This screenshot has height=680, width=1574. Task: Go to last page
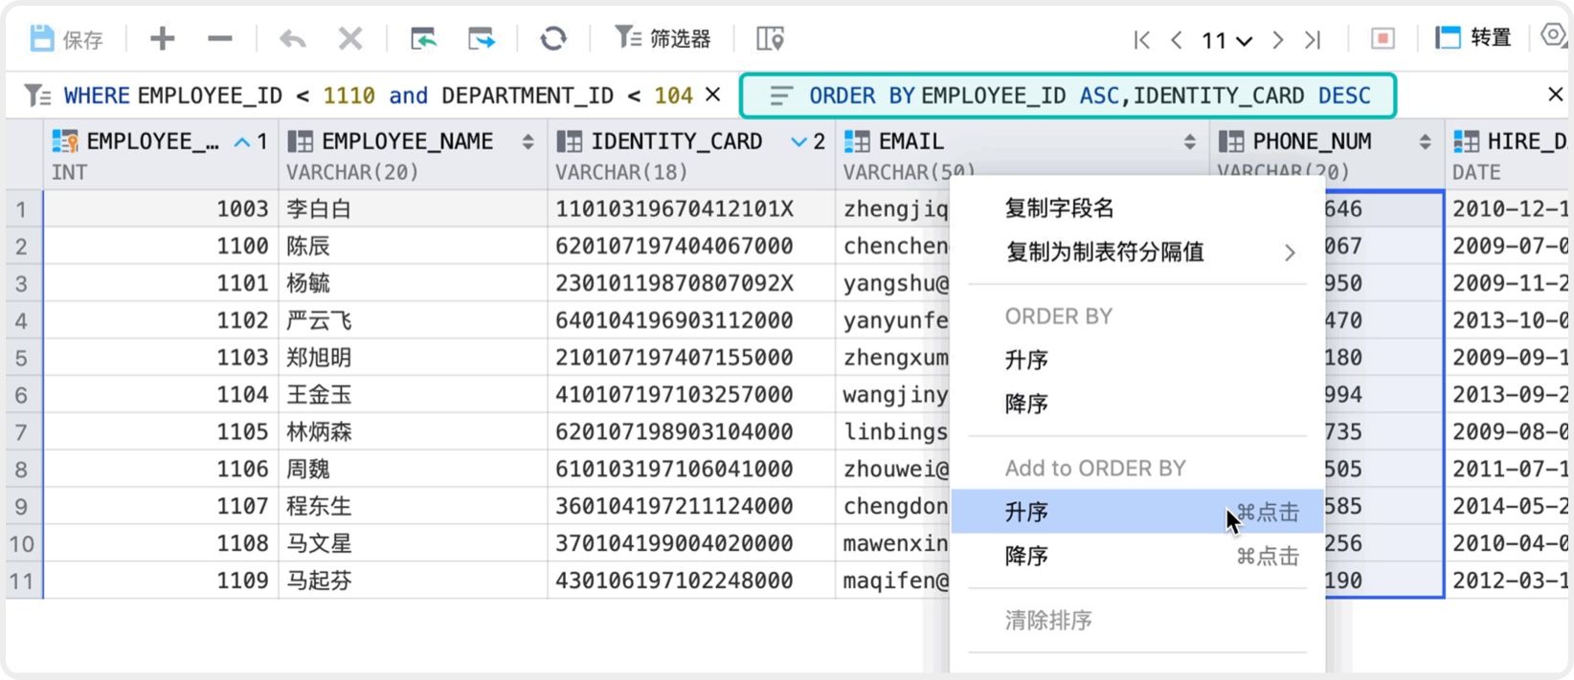[1313, 40]
